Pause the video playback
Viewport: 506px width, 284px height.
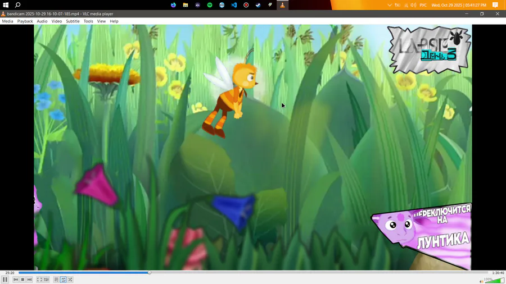point(5,280)
